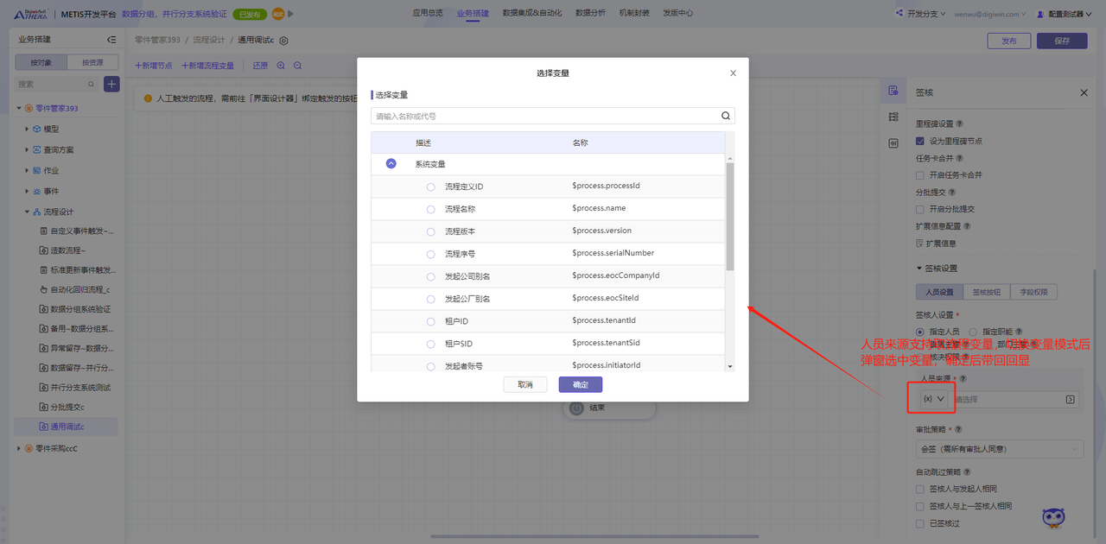
Task: Collapse the 系统变量 group chevron
Action: [x=391, y=163]
